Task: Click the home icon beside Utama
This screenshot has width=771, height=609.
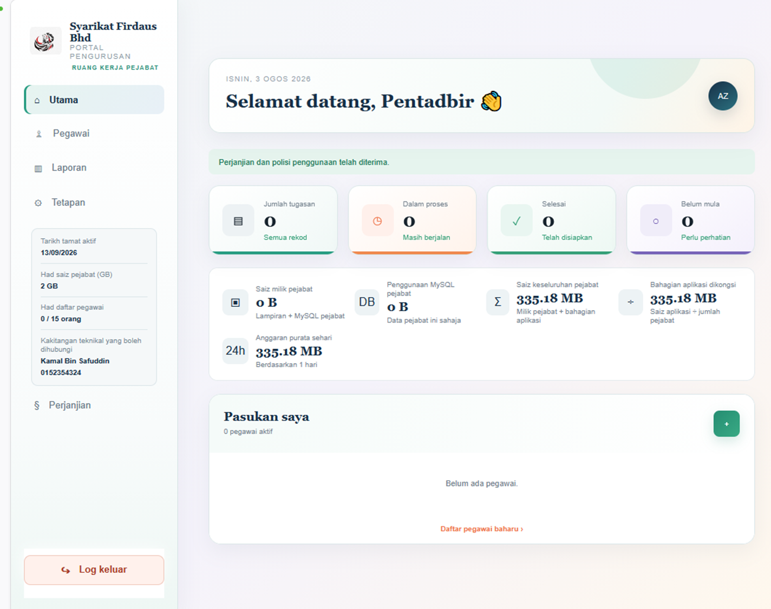Action: click(x=37, y=100)
